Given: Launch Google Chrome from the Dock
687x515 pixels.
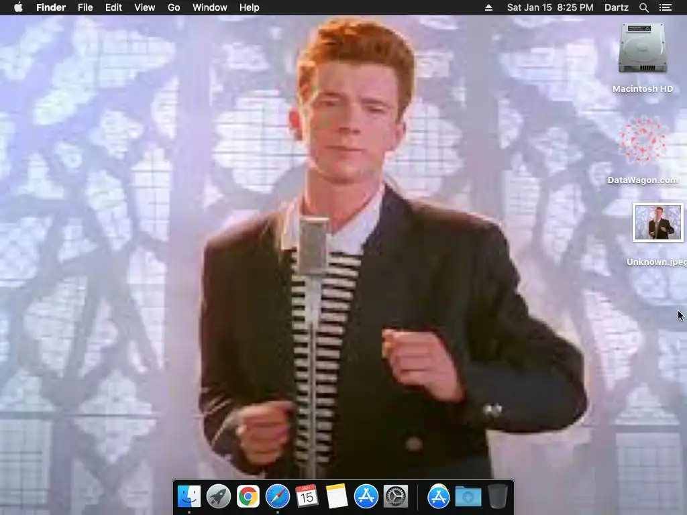Looking at the screenshot, I should [248, 496].
